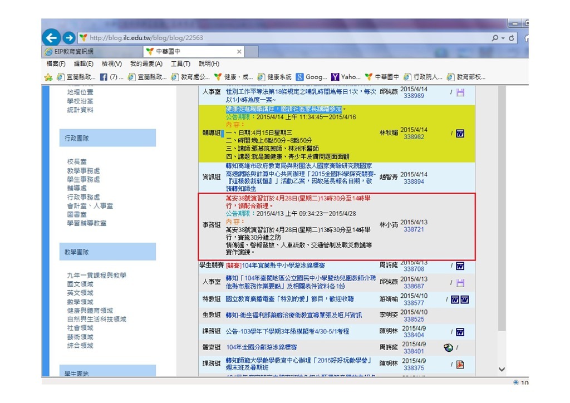The image size is (570, 403).
Task: Click the globe link icon for post 338401
Action: tap(448, 348)
